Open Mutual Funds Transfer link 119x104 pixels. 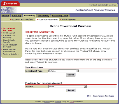[9, 41]
